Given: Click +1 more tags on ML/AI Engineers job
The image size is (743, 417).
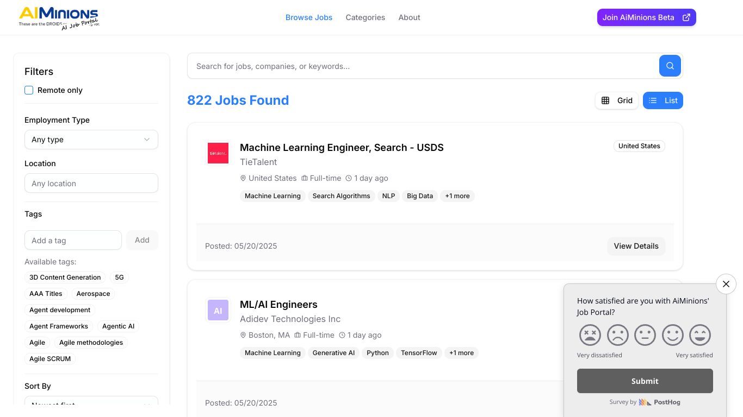Looking at the screenshot, I should [461, 353].
